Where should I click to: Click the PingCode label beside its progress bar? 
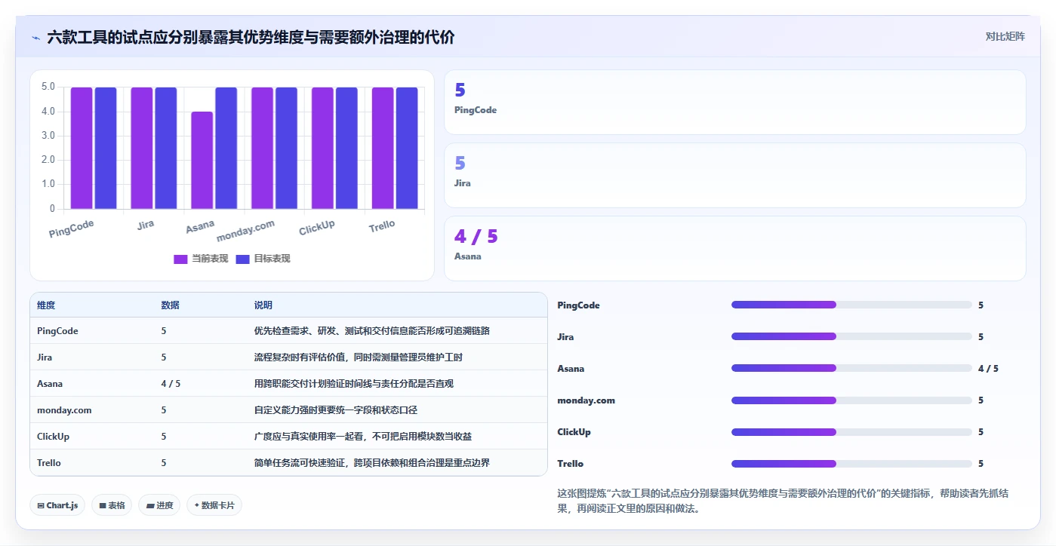(x=578, y=305)
